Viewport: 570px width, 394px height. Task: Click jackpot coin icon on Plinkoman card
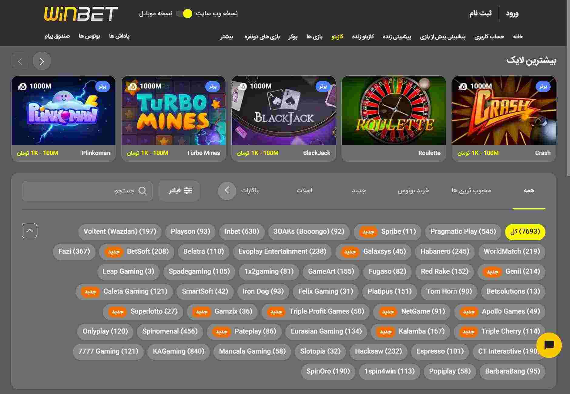coord(22,87)
